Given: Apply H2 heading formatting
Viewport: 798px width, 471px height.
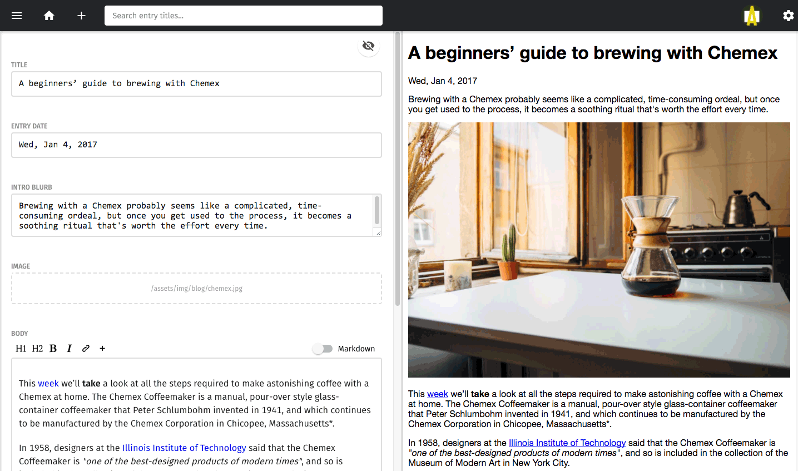Looking at the screenshot, I should click(x=37, y=349).
